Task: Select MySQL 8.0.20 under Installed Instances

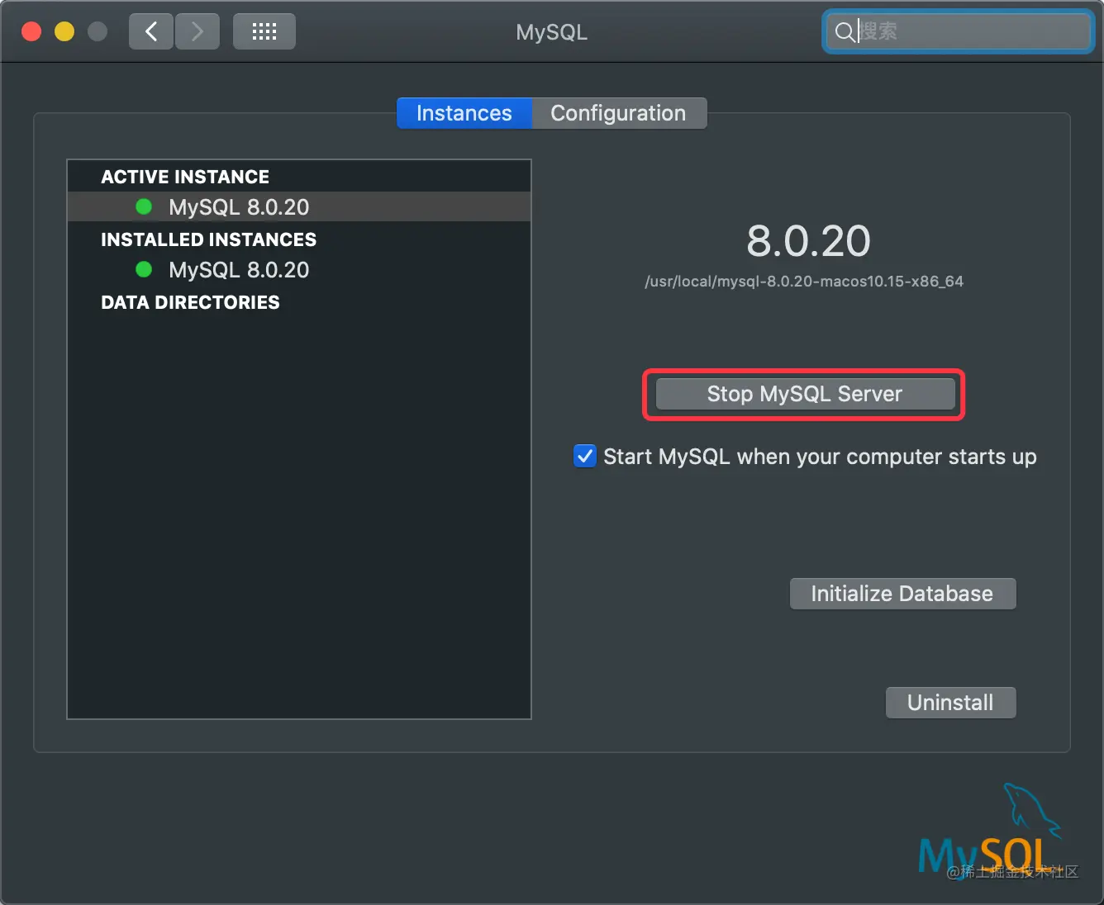Action: tap(299, 269)
